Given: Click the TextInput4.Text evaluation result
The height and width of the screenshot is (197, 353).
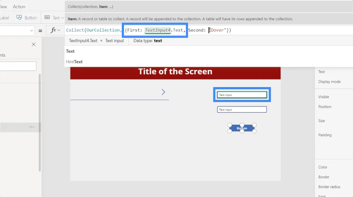Looking at the screenshot, I should tap(96, 40).
